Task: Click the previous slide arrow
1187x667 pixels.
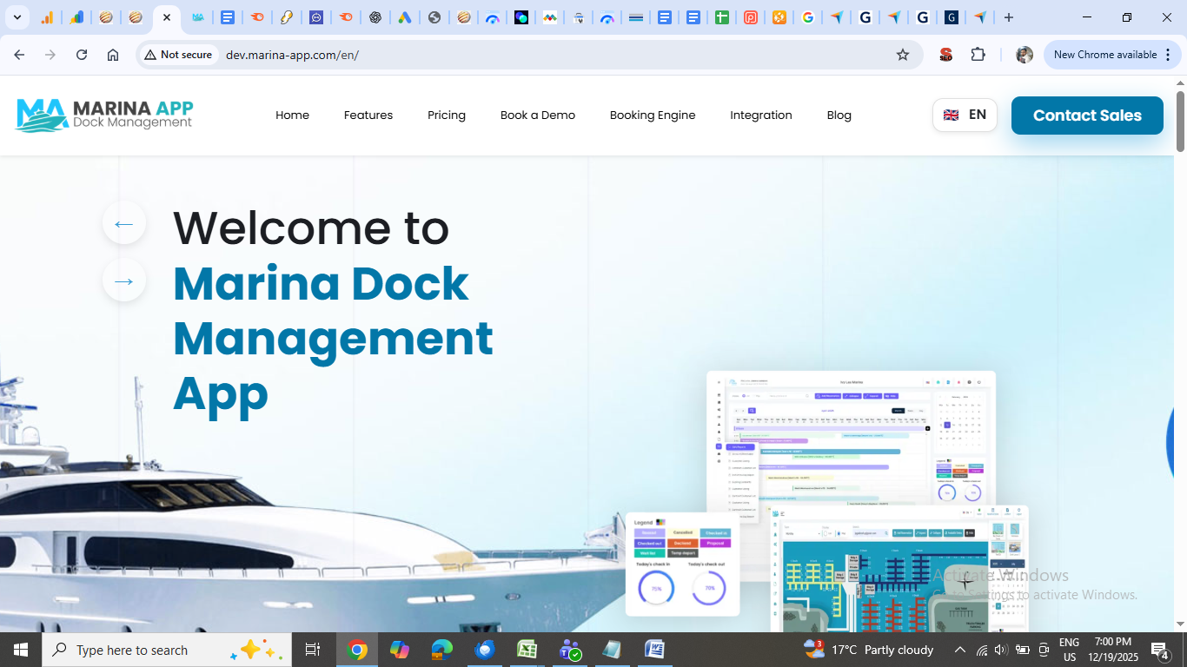Action: click(x=123, y=223)
